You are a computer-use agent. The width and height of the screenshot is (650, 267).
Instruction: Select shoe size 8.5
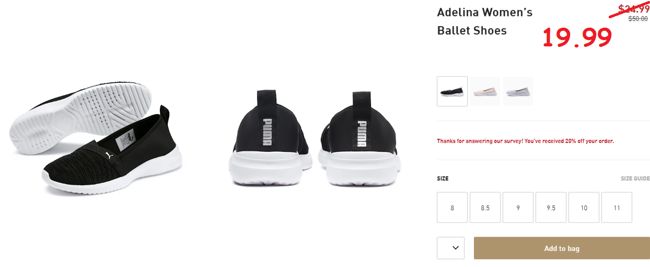pos(485,208)
